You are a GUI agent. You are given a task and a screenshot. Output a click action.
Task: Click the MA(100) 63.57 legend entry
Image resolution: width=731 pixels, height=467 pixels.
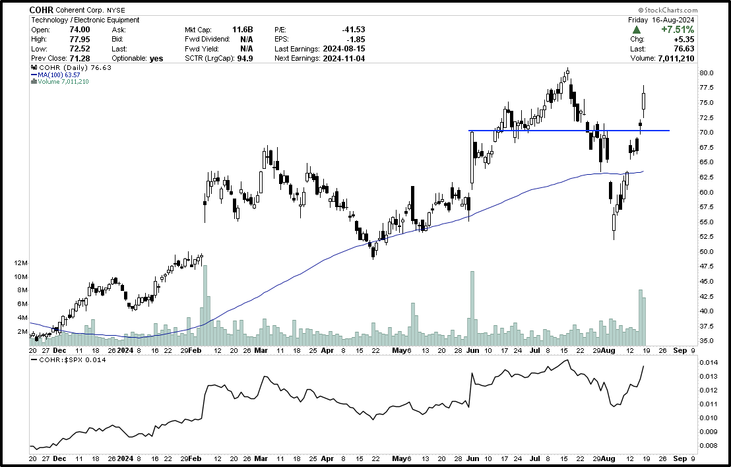55,75
